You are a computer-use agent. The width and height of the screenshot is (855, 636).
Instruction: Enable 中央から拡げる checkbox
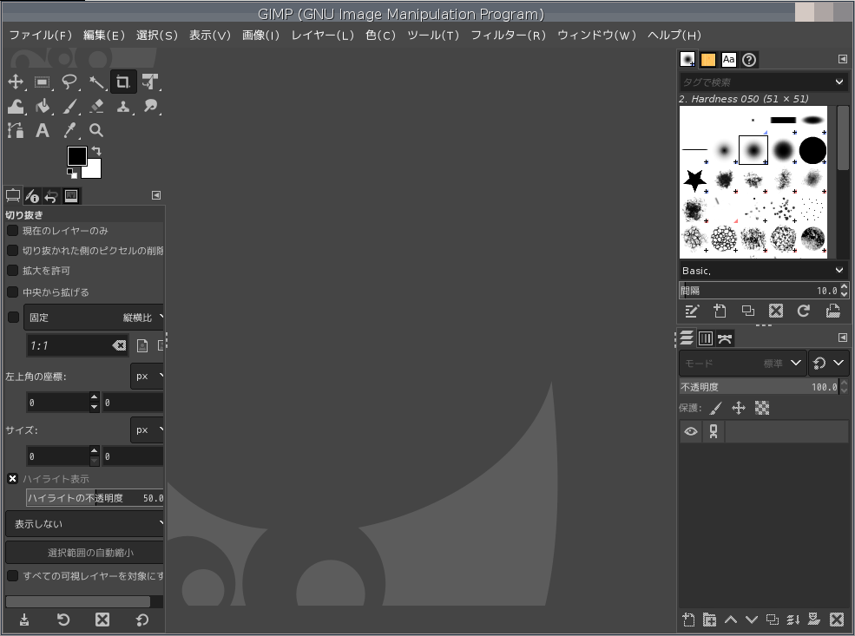click(12, 292)
